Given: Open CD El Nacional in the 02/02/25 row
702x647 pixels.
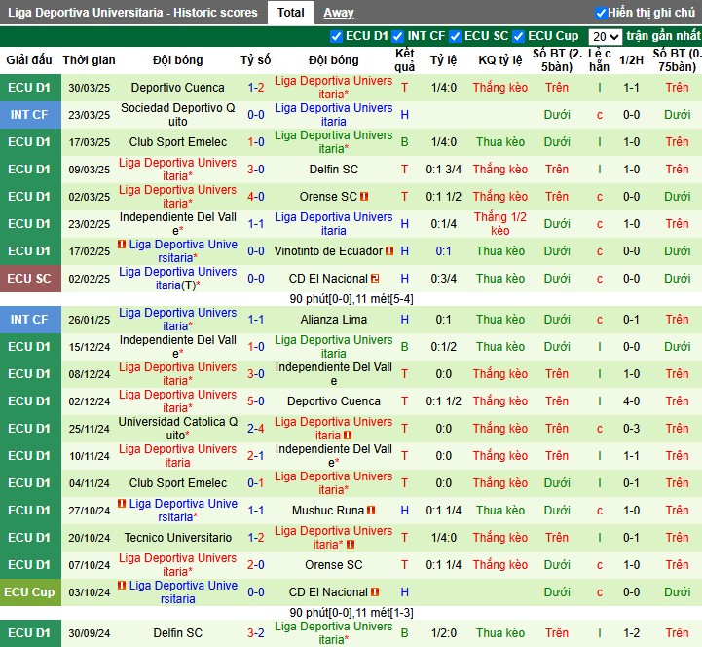Looking at the screenshot, I should [x=328, y=279].
